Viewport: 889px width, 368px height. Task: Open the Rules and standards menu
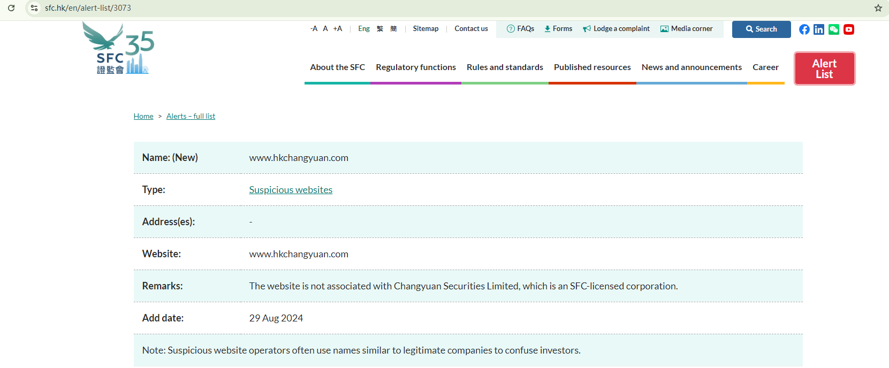[x=505, y=67]
